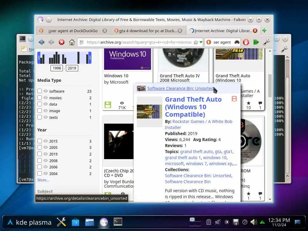Close the Internet Archive tab
Image resolution: width=308 pixels, height=231 pixels.
255,31
